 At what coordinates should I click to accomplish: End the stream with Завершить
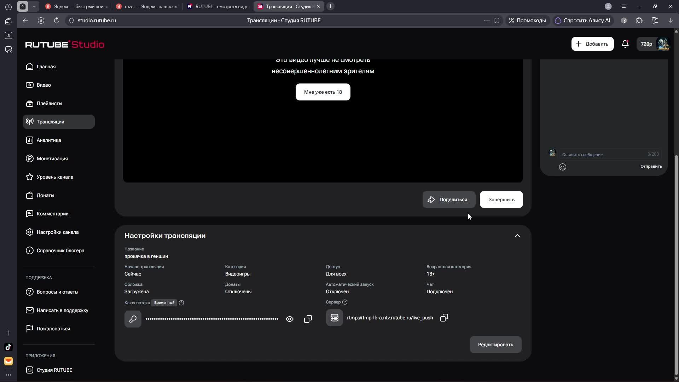[501, 199]
